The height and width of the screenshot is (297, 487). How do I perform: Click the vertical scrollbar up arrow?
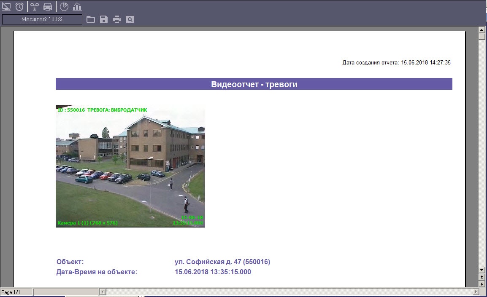(x=482, y=30)
